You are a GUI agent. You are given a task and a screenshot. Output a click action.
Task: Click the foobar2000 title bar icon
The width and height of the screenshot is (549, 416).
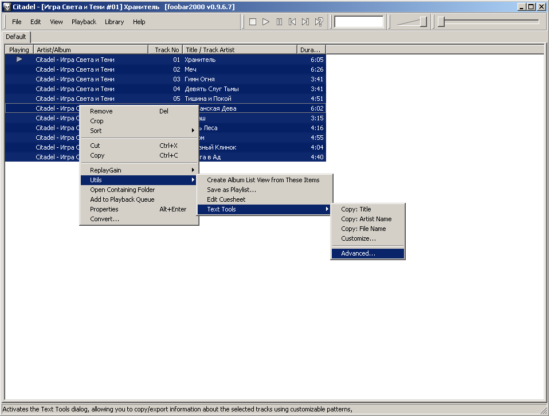pos(7,7)
